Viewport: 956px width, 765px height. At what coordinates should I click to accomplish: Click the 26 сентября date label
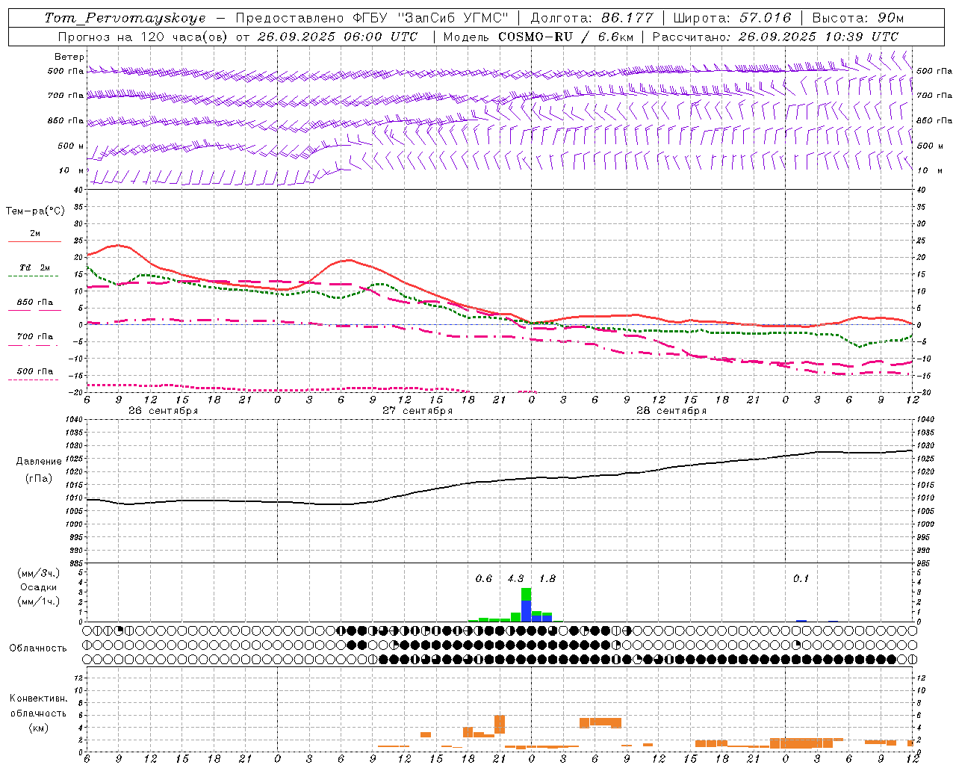tap(163, 411)
